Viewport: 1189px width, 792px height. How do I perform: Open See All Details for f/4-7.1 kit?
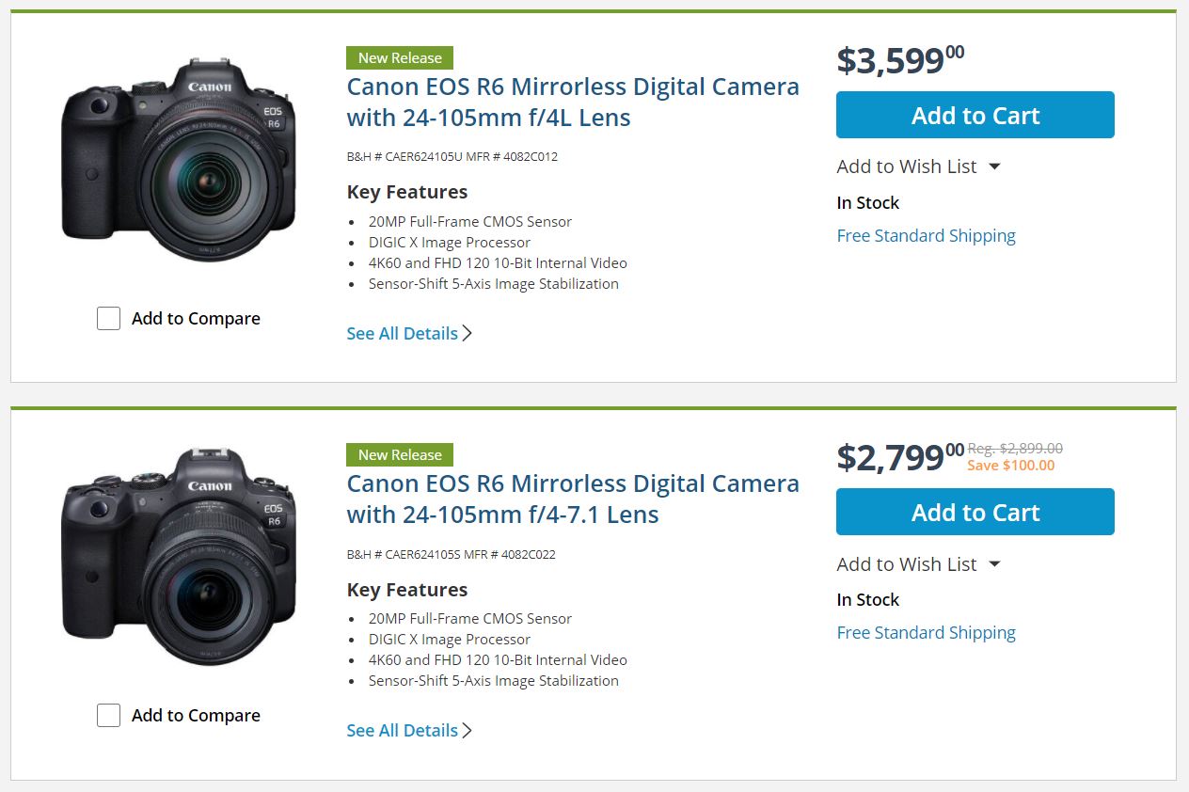tap(408, 730)
